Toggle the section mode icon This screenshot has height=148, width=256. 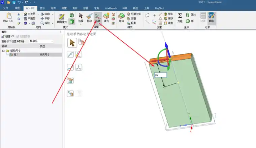click(72, 15)
